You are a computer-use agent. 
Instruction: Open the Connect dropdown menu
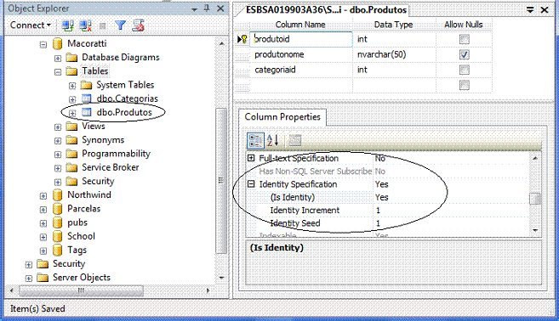pyautogui.click(x=31, y=25)
